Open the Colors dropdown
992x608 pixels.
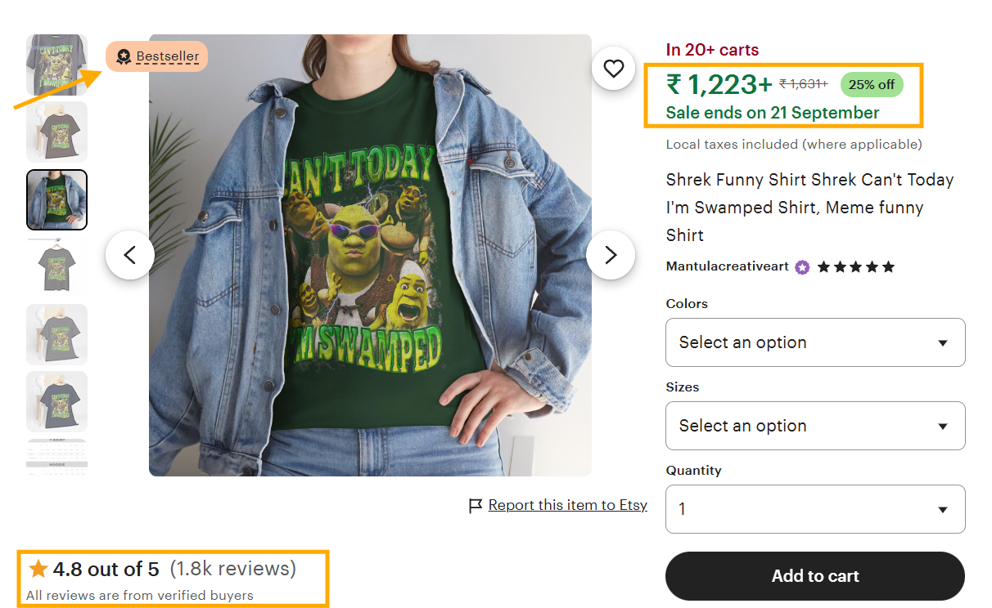pyautogui.click(x=815, y=342)
